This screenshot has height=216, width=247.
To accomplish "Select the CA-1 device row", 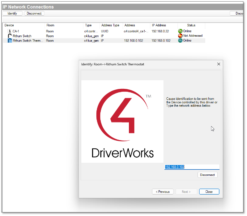I will point(104,31).
